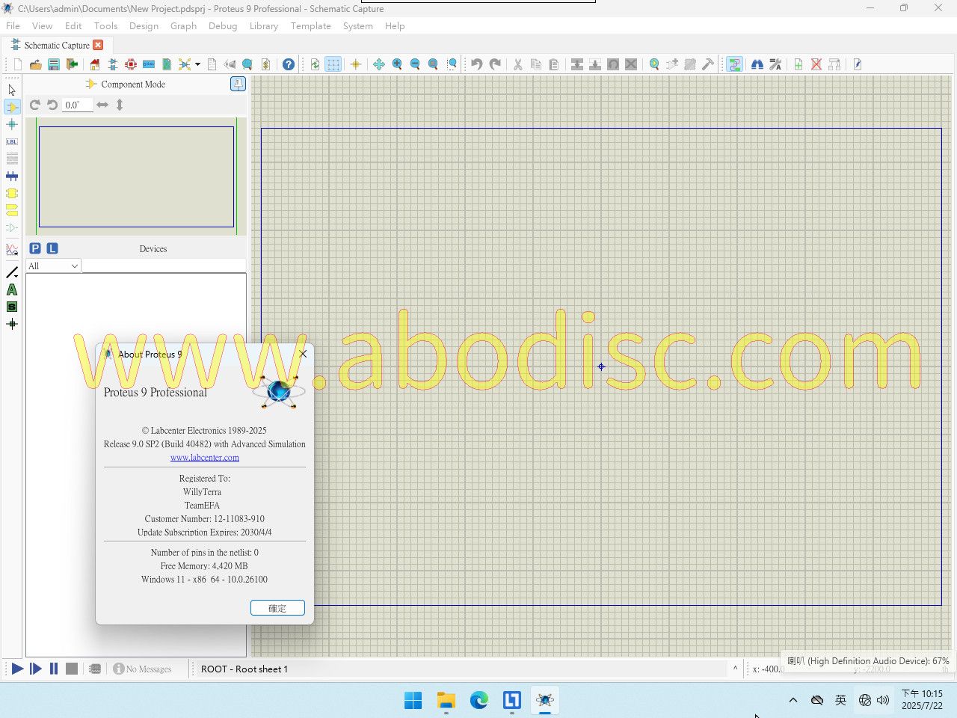
Task: Expand the All devices filter dropdown
Action: [x=53, y=266]
